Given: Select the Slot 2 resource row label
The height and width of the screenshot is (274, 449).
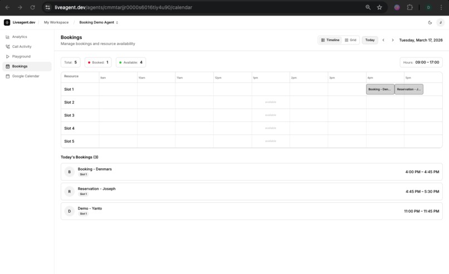Looking at the screenshot, I should pos(69,102).
